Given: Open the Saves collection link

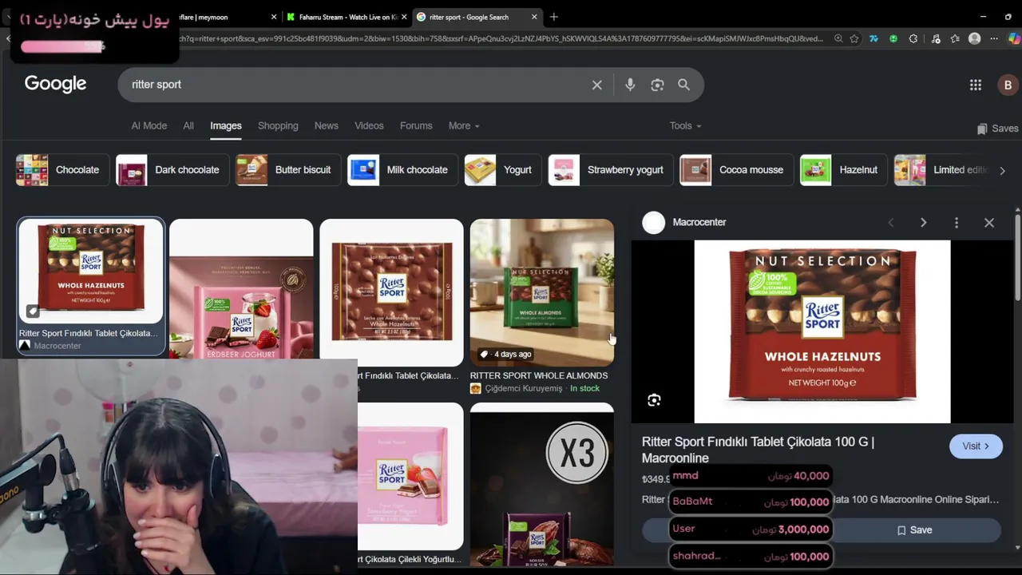Looking at the screenshot, I should [x=998, y=129].
